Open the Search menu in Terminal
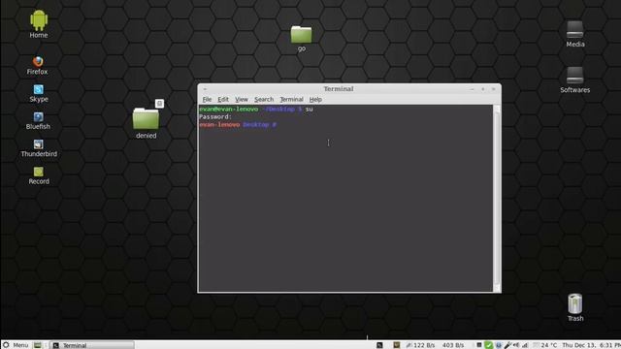The width and height of the screenshot is (621, 349). point(264,99)
